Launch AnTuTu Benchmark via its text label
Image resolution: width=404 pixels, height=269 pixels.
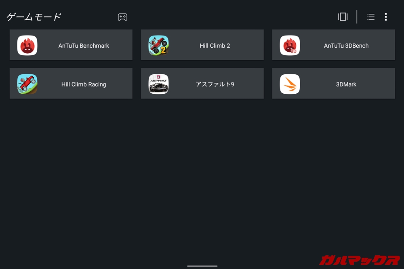click(84, 46)
